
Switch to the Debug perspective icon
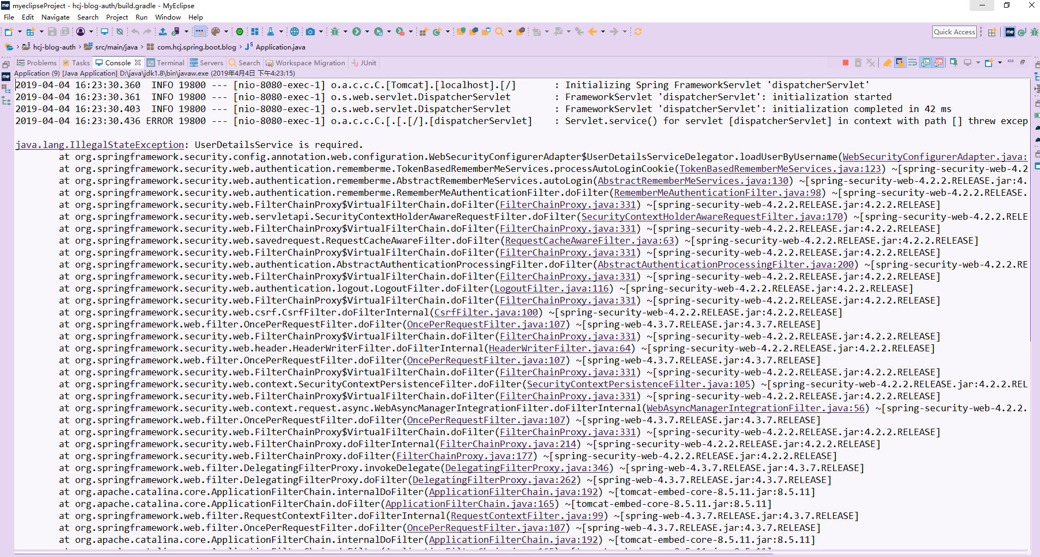click(1036, 32)
